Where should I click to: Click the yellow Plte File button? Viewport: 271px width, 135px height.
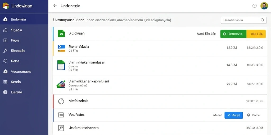tap(256, 34)
